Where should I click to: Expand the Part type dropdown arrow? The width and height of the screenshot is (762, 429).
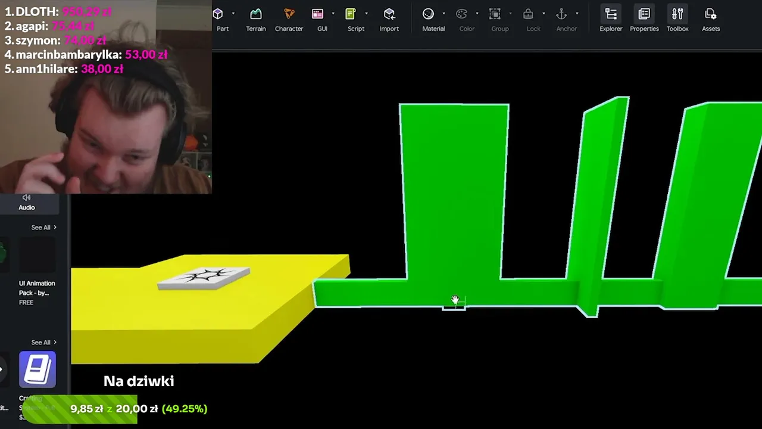point(233,14)
